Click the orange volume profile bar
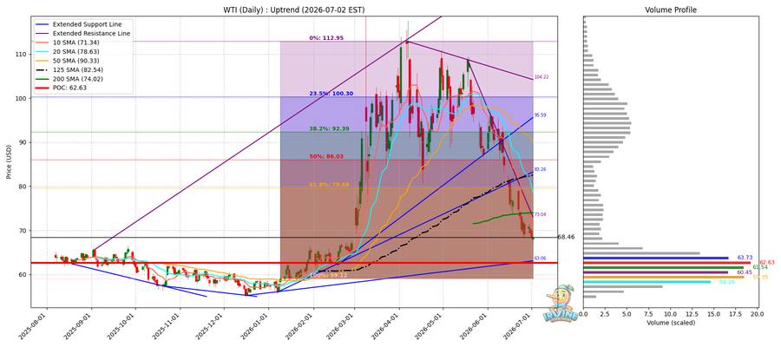The height and width of the screenshot is (347, 781). (664, 277)
